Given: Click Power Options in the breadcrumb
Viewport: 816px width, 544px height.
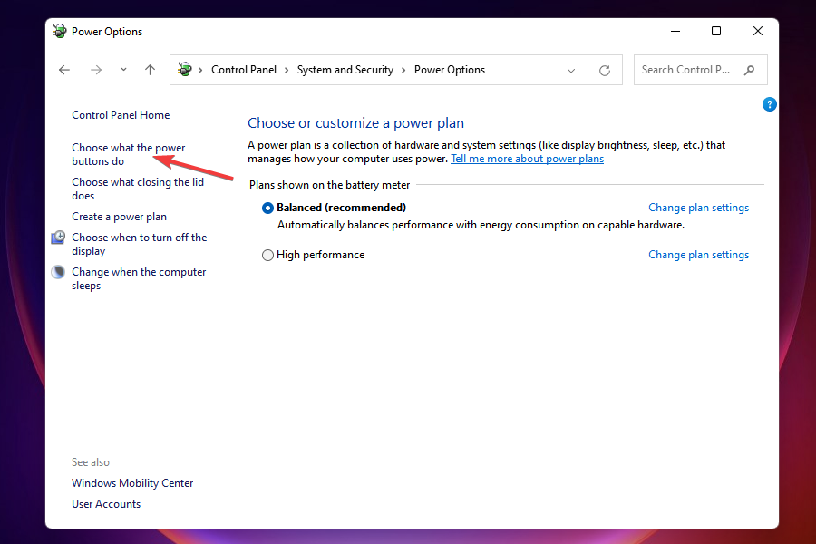Looking at the screenshot, I should (450, 70).
